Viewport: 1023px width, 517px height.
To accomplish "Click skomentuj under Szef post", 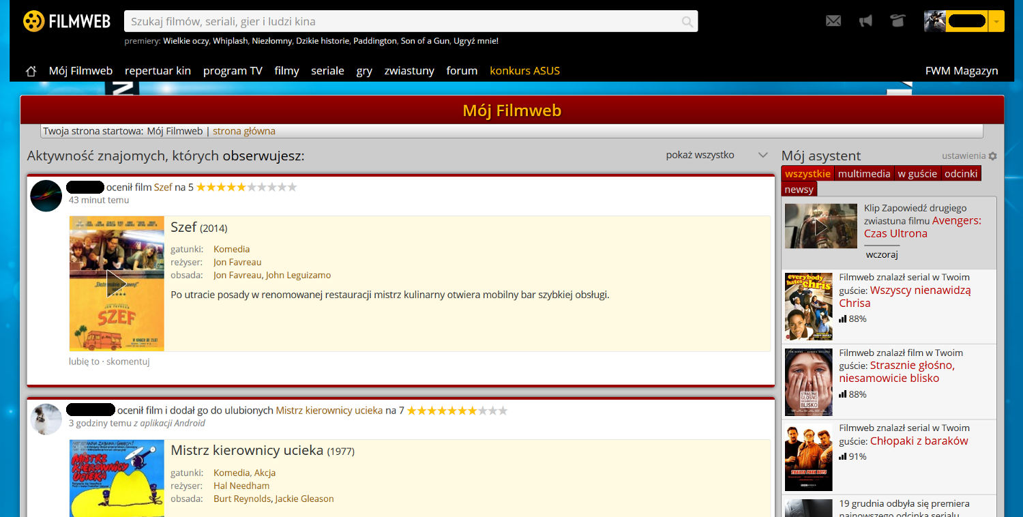I will (x=128, y=361).
